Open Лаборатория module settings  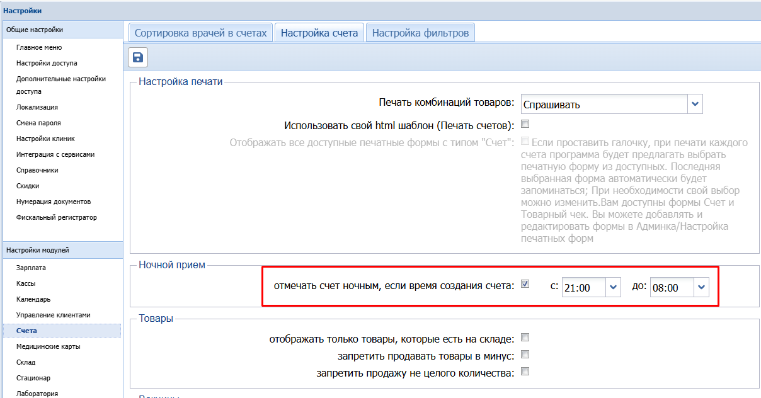click(37, 394)
